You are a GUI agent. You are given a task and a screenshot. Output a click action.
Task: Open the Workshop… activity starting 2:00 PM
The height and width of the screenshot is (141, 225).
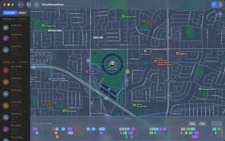pyautogui.click(x=15, y=117)
